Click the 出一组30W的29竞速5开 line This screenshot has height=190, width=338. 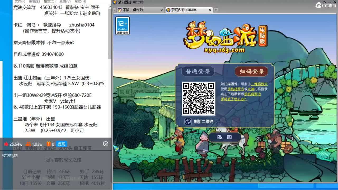coord(53,95)
